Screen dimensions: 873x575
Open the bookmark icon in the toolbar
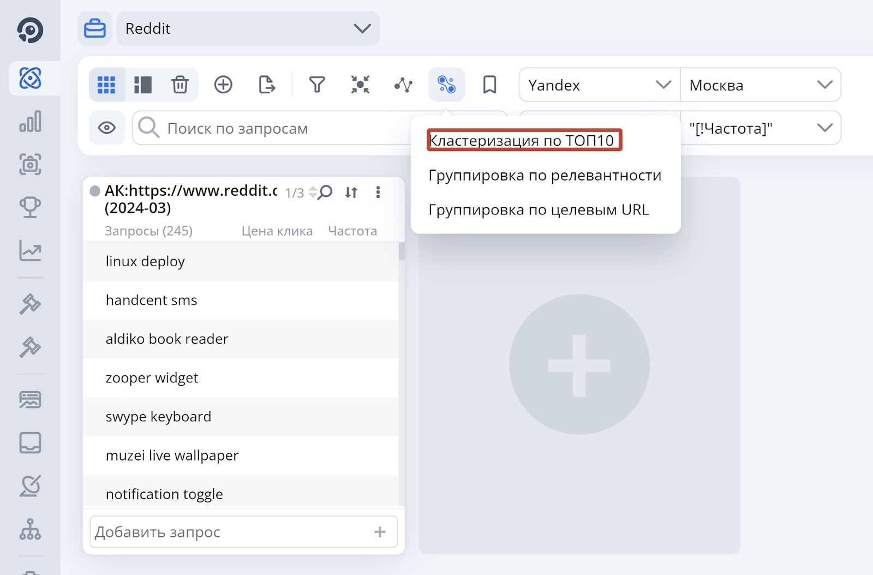click(x=489, y=85)
